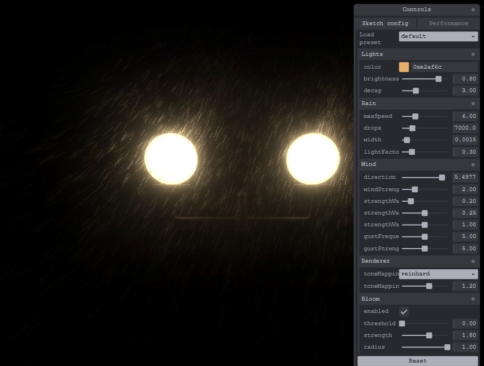Edit the windStrength value 2.00
Image resolution: width=484 pixels, height=366 pixels.
(465, 189)
